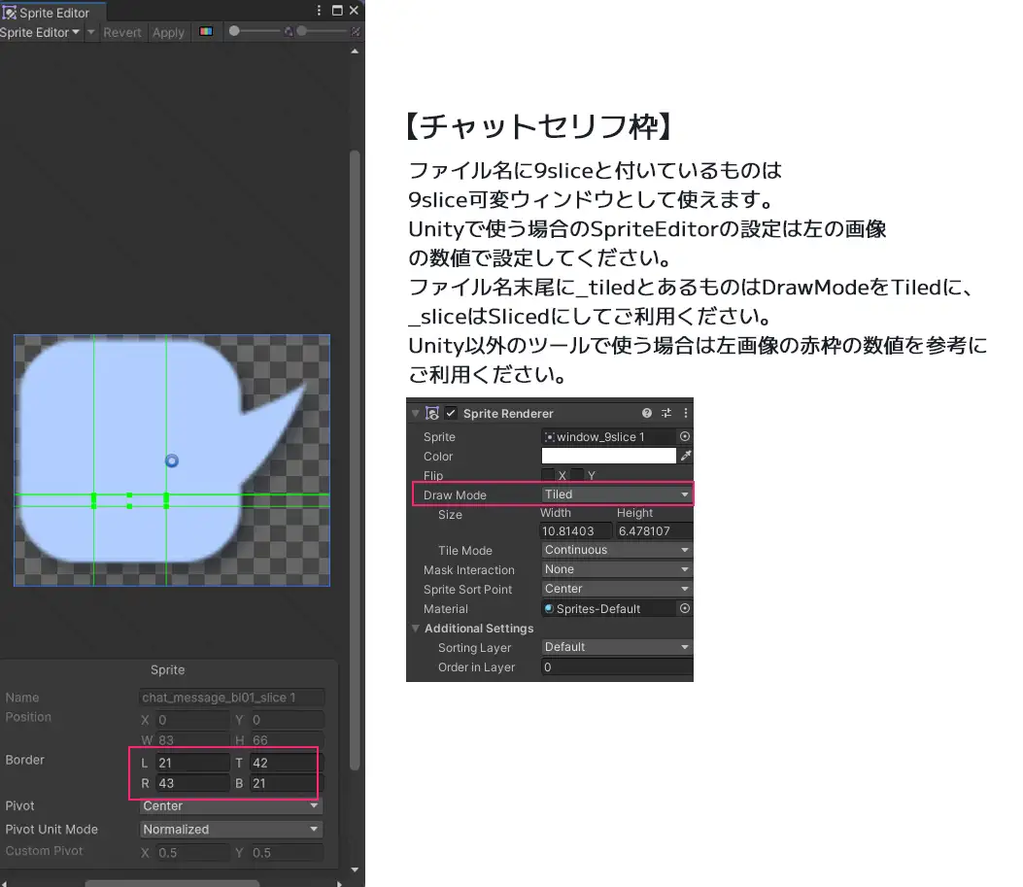Enable the Flip X checkbox
The height and width of the screenshot is (887, 1023).
pos(548,475)
